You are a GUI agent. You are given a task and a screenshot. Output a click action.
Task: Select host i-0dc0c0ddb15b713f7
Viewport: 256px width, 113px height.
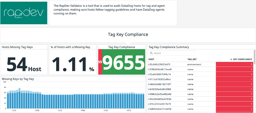159,84
